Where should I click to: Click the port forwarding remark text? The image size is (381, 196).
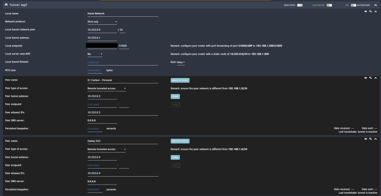click(226, 46)
